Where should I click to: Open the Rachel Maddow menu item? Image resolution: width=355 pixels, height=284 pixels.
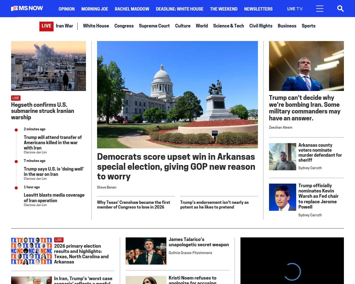coord(132,9)
